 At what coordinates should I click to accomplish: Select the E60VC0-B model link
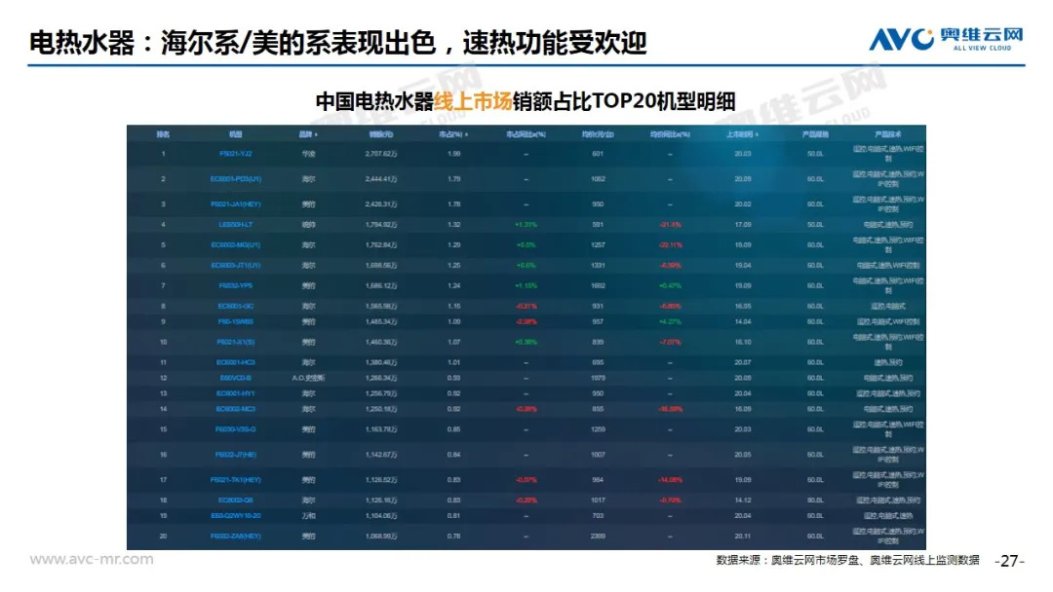[x=236, y=378]
